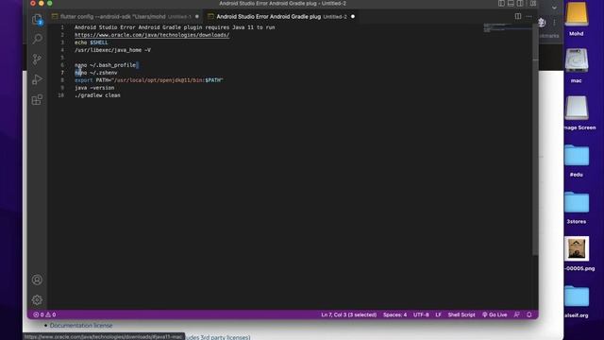Select language mode Shell Script

point(461,314)
